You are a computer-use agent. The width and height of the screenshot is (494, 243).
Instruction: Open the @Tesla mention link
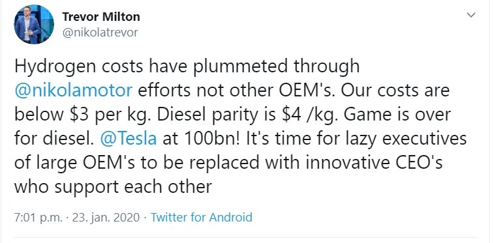(129, 138)
